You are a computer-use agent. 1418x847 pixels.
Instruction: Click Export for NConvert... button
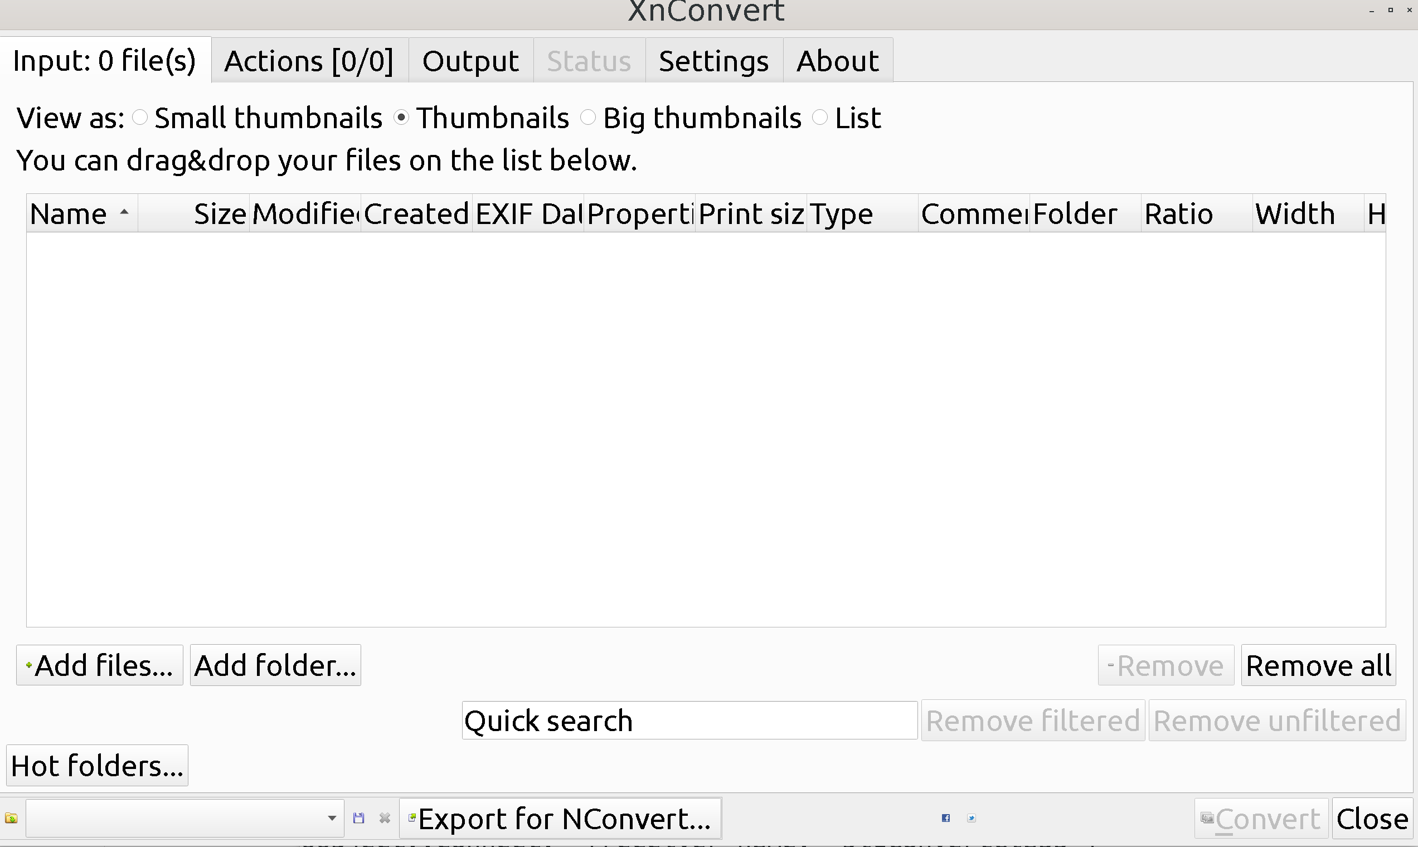(x=560, y=818)
